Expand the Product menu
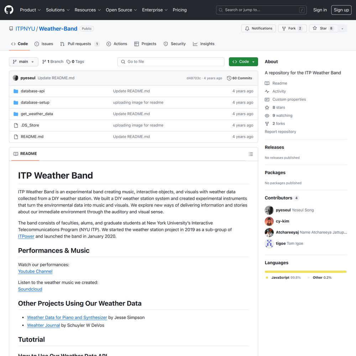 pyautogui.click(x=30, y=10)
